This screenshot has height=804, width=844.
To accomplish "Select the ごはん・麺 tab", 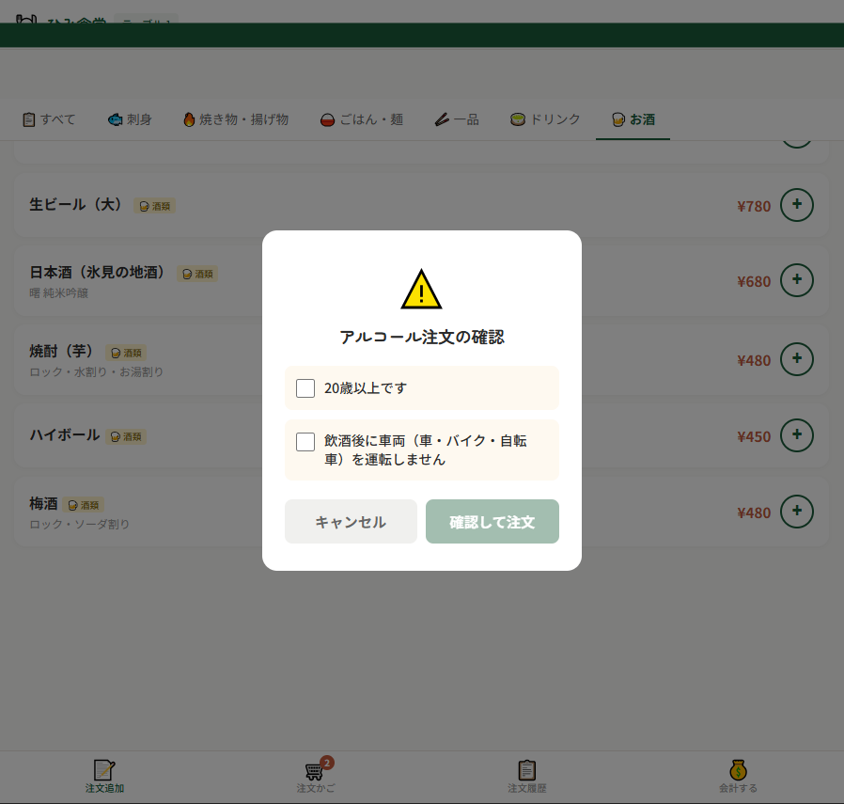I will coord(362,120).
